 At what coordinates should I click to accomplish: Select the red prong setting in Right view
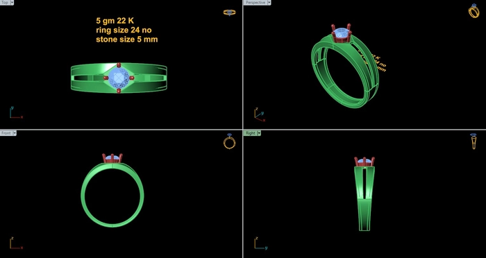tap(364, 162)
